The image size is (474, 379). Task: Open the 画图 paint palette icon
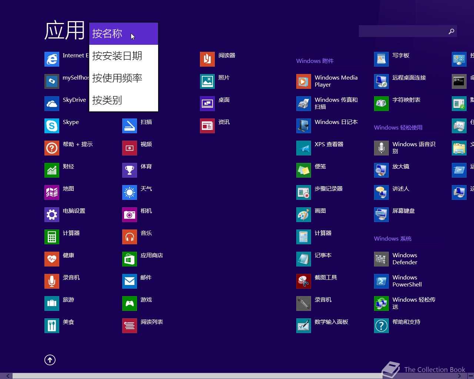click(304, 215)
